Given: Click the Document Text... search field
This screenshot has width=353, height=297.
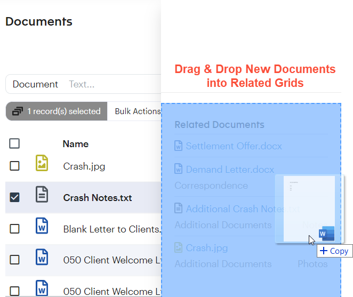Looking at the screenshot, I should tap(83, 84).
